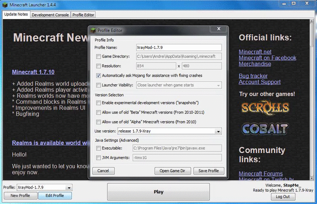Click the Minecraft Launcher title bar block icon
Image resolution: width=317 pixels, height=204 pixels.
(x=5, y=5)
